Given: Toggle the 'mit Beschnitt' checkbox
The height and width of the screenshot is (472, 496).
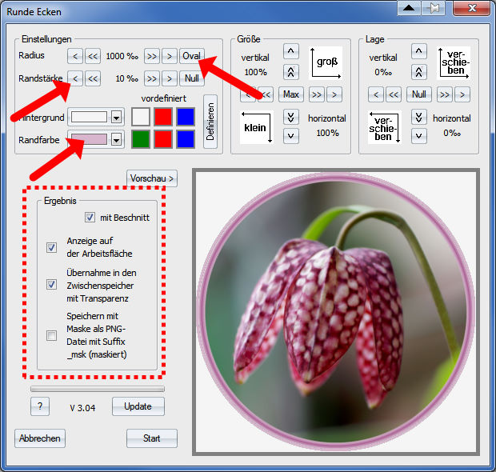Looking at the screenshot, I should point(90,218).
